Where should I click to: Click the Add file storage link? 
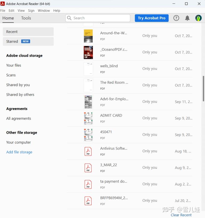(x=19, y=152)
